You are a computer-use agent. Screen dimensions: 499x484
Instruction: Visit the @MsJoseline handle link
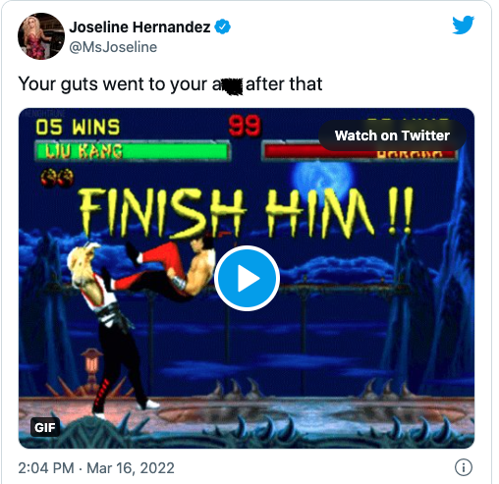coord(113,47)
